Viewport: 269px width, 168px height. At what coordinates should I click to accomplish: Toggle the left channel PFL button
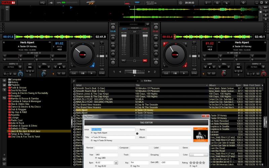pyautogui.click(x=123, y=61)
